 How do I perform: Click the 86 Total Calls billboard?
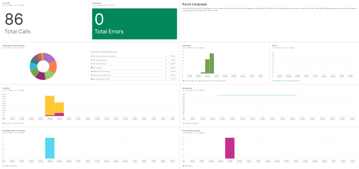(x=18, y=23)
